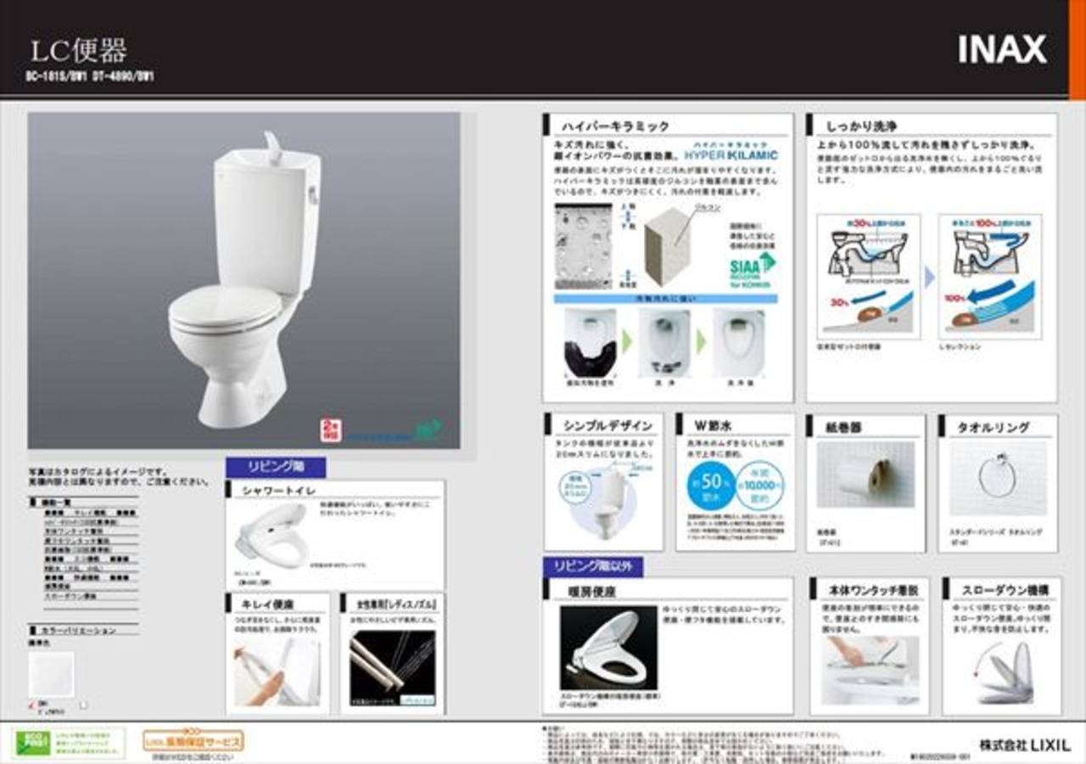Click the white color swatch under カラーバリエーション
The image size is (1086, 764).
51,674
